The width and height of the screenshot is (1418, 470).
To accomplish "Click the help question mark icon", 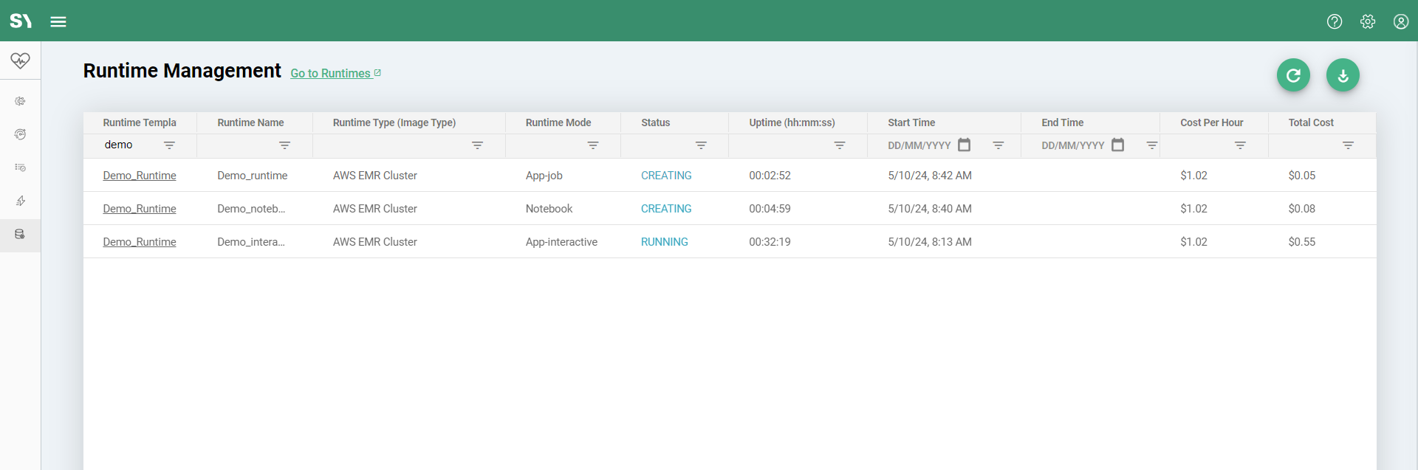I will [1334, 21].
